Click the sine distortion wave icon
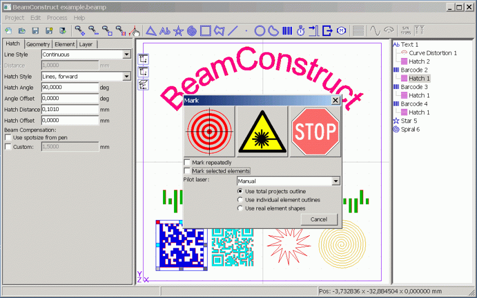This screenshot has height=298, width=477. pos(375,31)
